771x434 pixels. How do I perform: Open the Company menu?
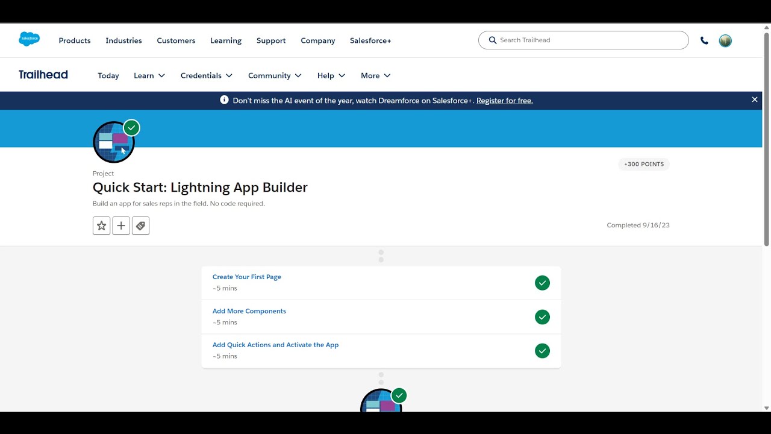point(318,40)
